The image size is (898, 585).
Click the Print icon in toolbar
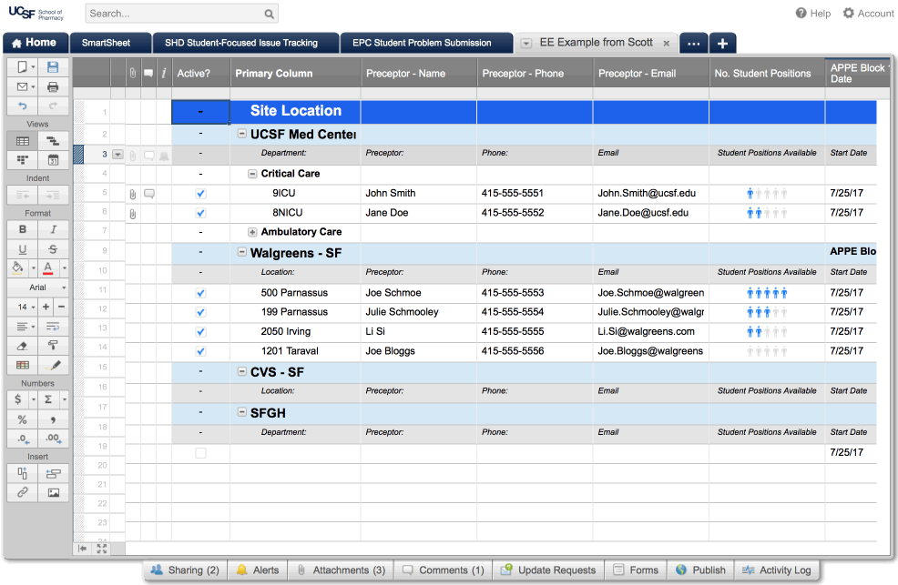[53, 87]
